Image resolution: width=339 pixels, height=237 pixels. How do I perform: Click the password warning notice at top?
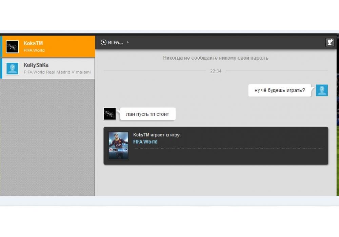(x=216, y=58)
